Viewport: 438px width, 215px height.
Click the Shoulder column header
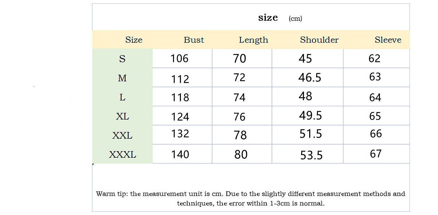pyautogui.click(x=319, y=40)
